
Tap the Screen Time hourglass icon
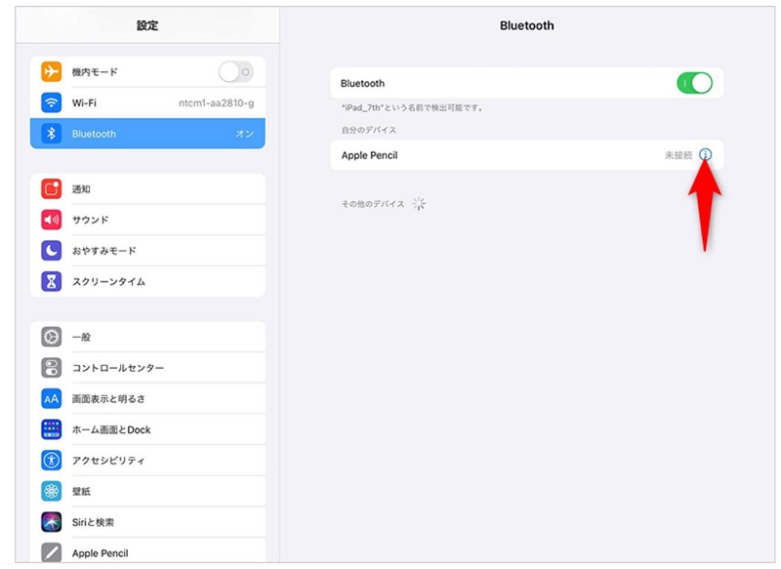[x=52, y=281]
